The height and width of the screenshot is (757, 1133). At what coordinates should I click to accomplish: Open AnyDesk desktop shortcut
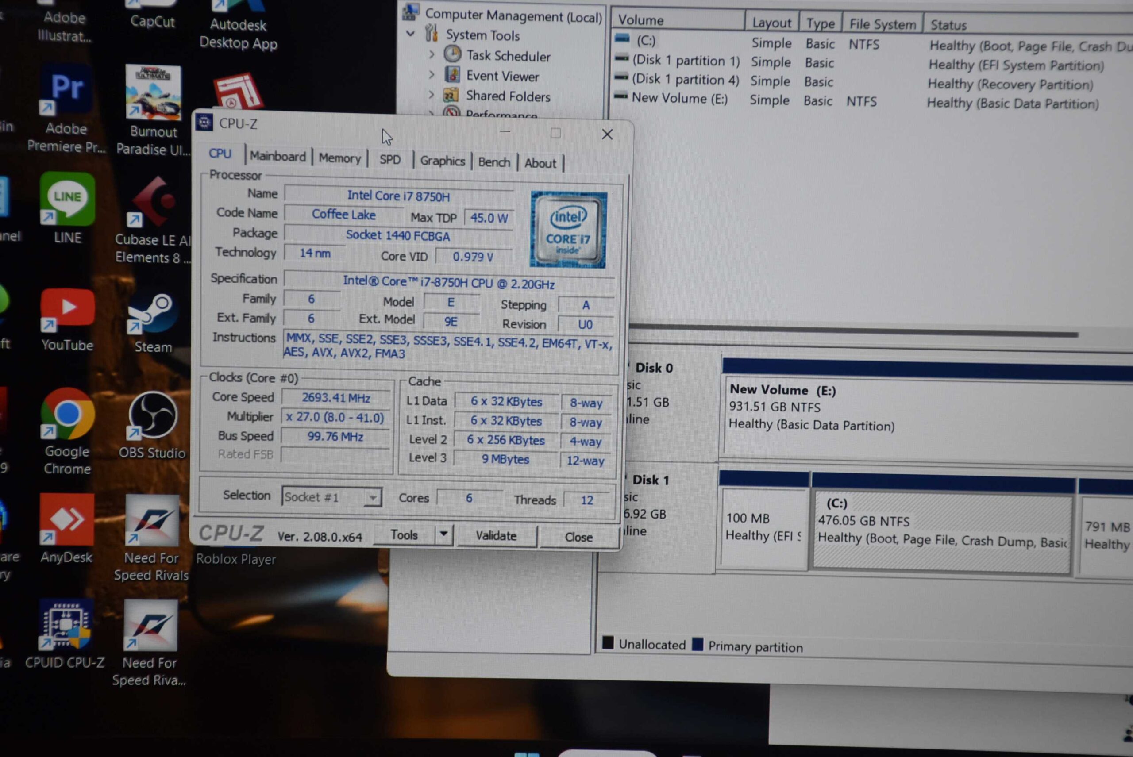click(67, 520)
